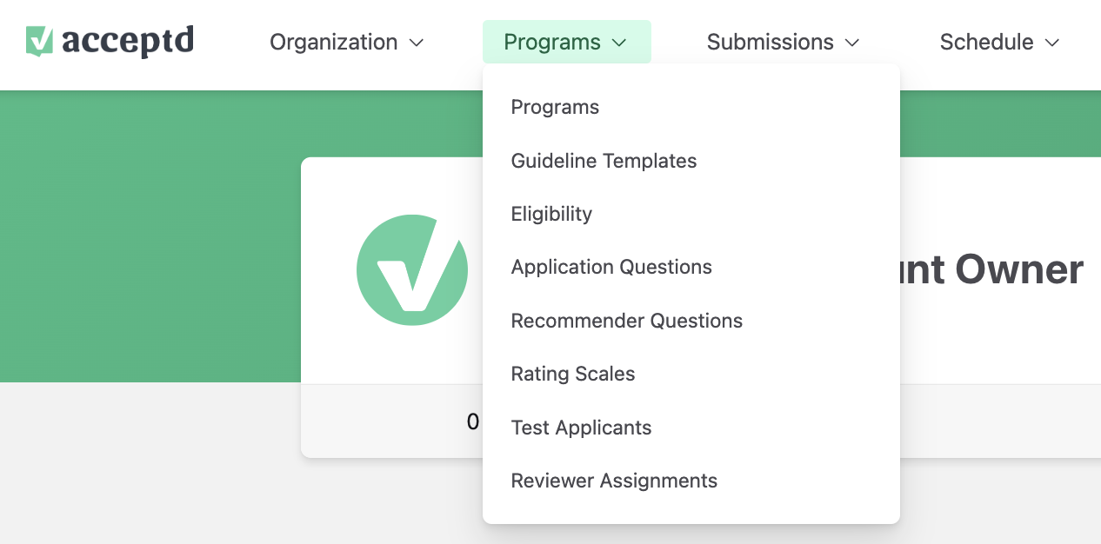The image size is (1101, 544).
Task: Open Reviewer Assignments from the menu
Action: (614, 481)
